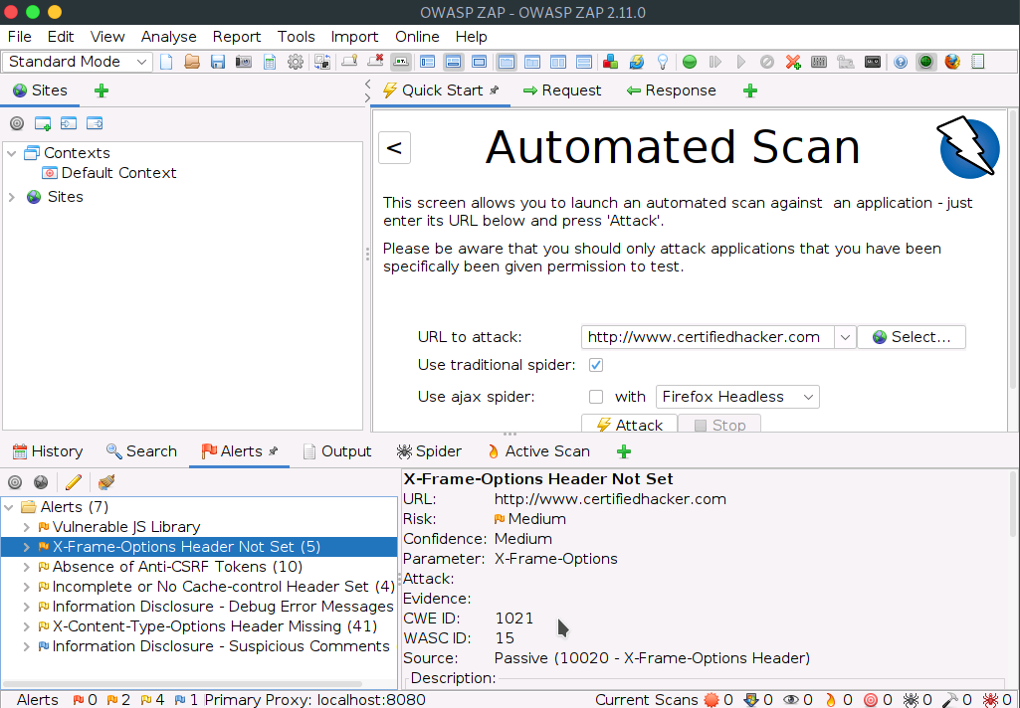The height and width of the screenshot is (708, 1020).
Task: Click the Manage Add-ons colored blocks icon
Action: coord(611,62)
